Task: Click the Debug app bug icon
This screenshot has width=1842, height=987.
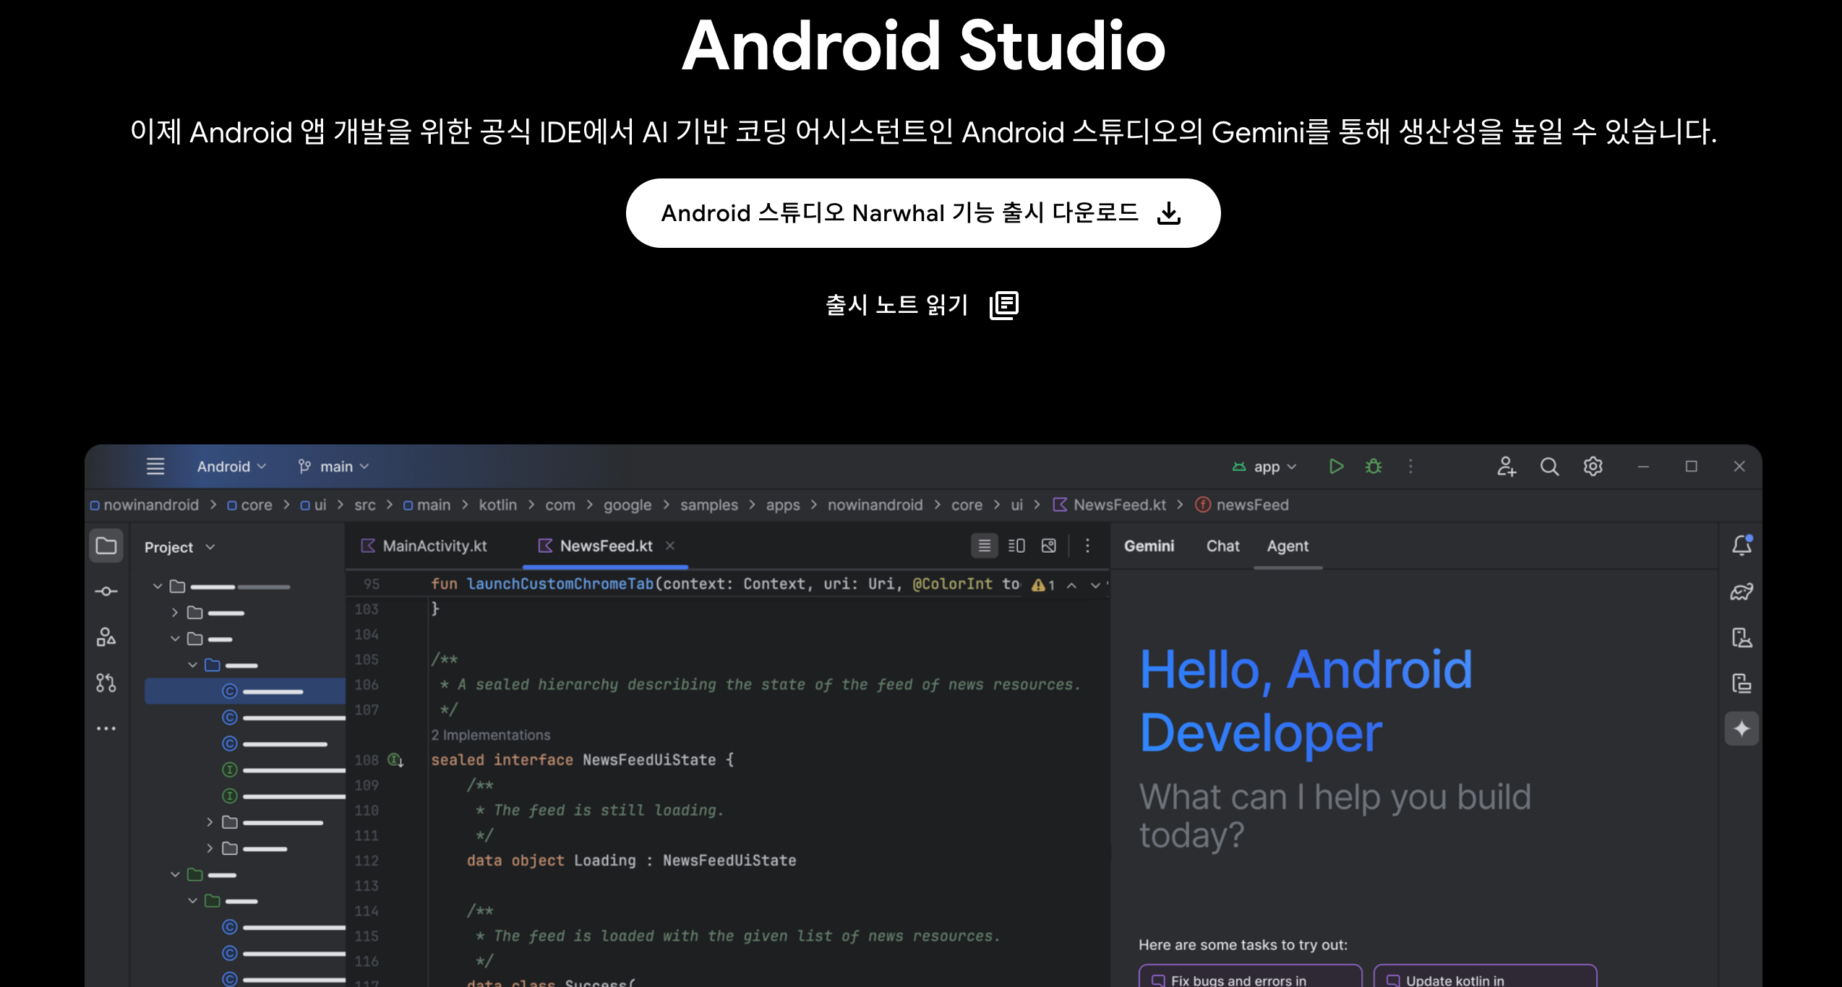Action: [1373, 467]
